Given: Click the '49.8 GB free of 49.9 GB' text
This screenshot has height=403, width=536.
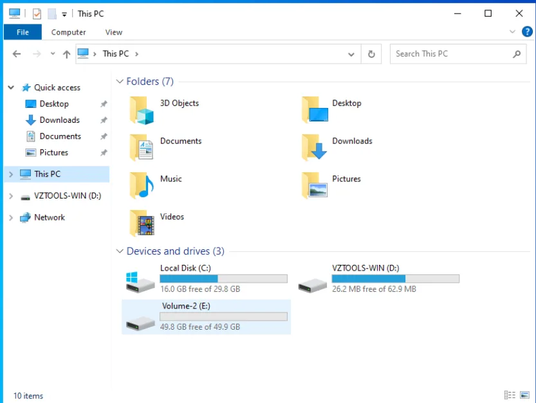Looking at the screenshot, I should [200, 327].
